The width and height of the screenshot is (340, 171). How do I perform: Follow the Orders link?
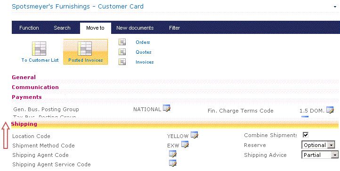(143, 42)
